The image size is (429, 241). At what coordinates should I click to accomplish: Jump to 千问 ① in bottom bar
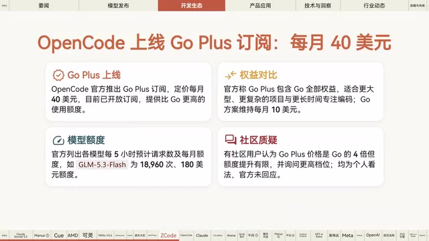tap(253, 235)
